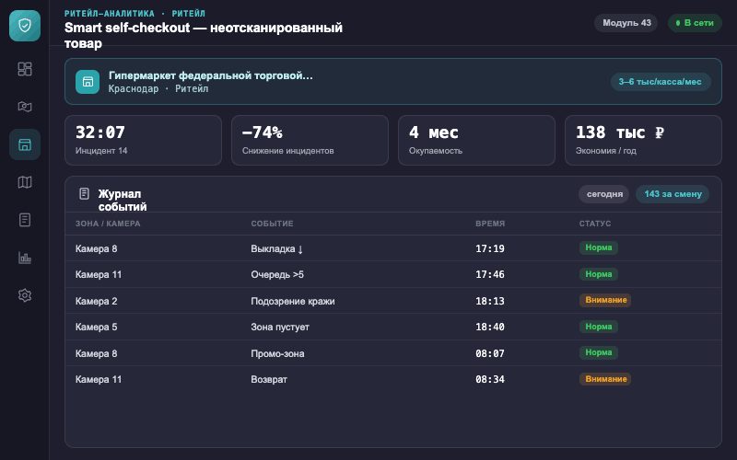Viewport: 737px width, 460px height.
Task: Open the dashboard grid sidebar icon
Action: (x=25, y=69)
